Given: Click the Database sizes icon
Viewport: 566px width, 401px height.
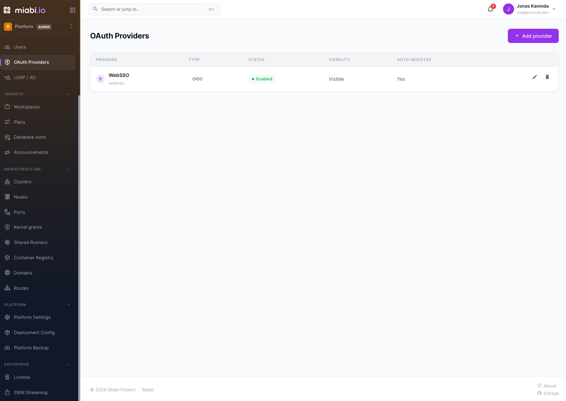Looking at the screenshot, I should tap(7, 137).
